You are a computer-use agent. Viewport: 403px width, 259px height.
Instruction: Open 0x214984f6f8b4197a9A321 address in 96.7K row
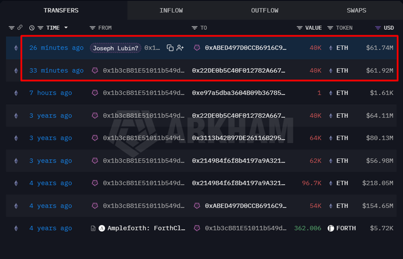pos(238,183)
